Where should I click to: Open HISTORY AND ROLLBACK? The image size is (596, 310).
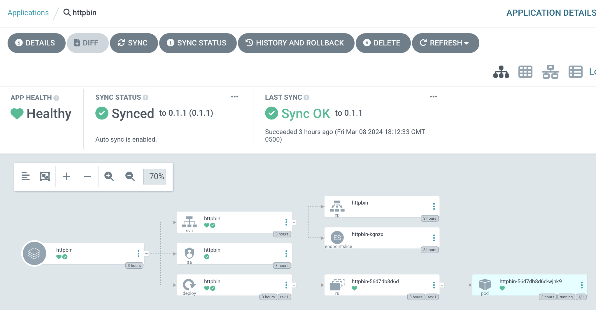296,43
